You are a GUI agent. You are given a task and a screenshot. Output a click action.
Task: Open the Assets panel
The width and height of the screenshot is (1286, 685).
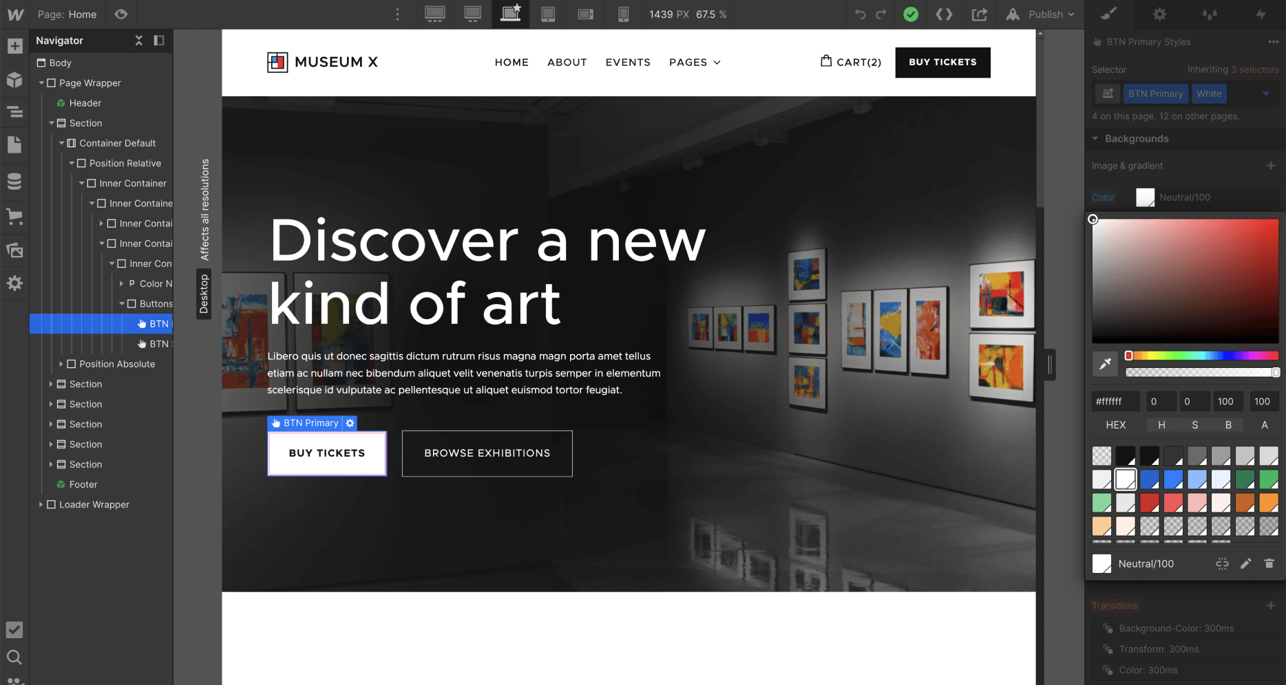coord(15,250)
